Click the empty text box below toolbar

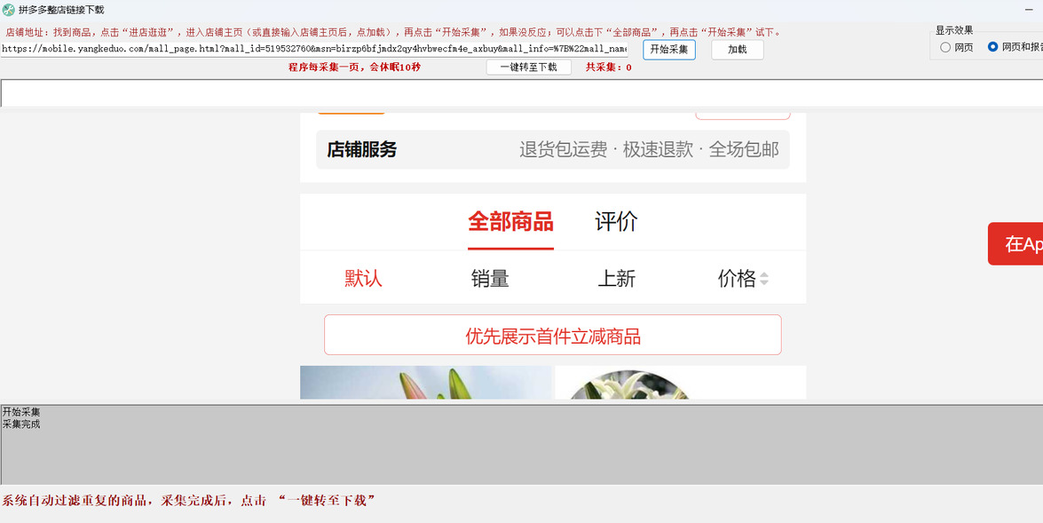522,93
